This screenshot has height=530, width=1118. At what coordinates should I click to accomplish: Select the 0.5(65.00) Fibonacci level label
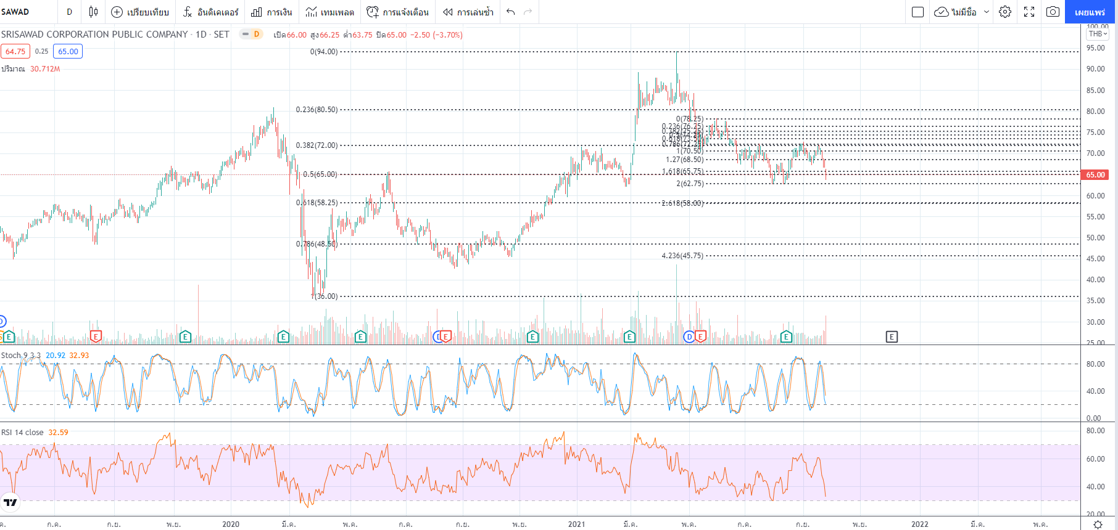point(320,174)
